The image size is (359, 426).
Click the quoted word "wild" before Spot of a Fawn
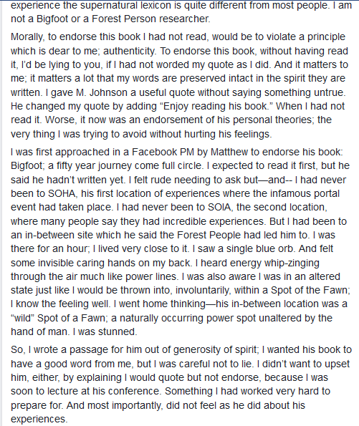coord(23,318)
